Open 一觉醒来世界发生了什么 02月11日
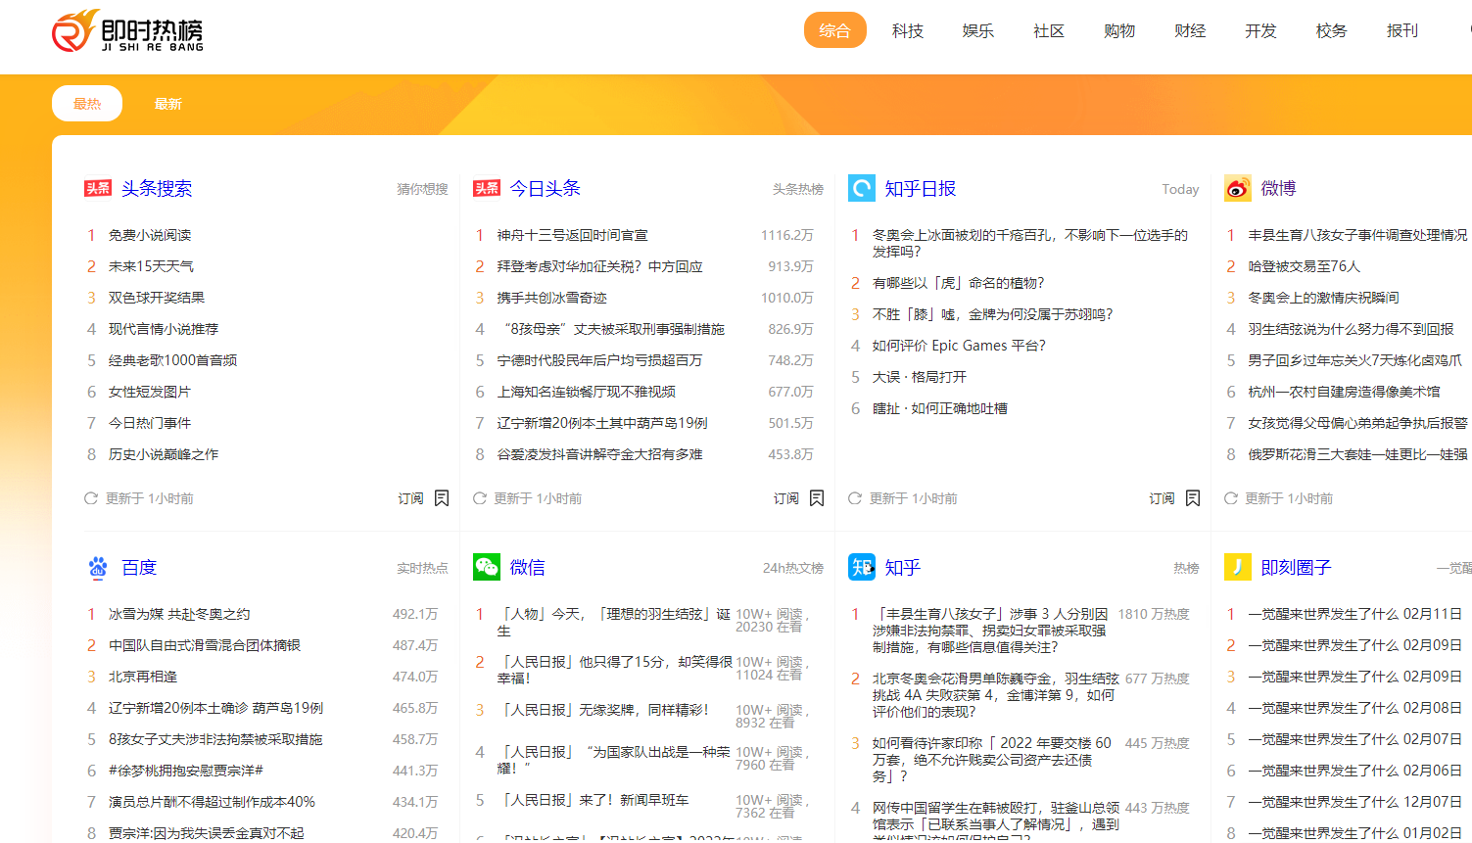 (x=1354, y=614)
